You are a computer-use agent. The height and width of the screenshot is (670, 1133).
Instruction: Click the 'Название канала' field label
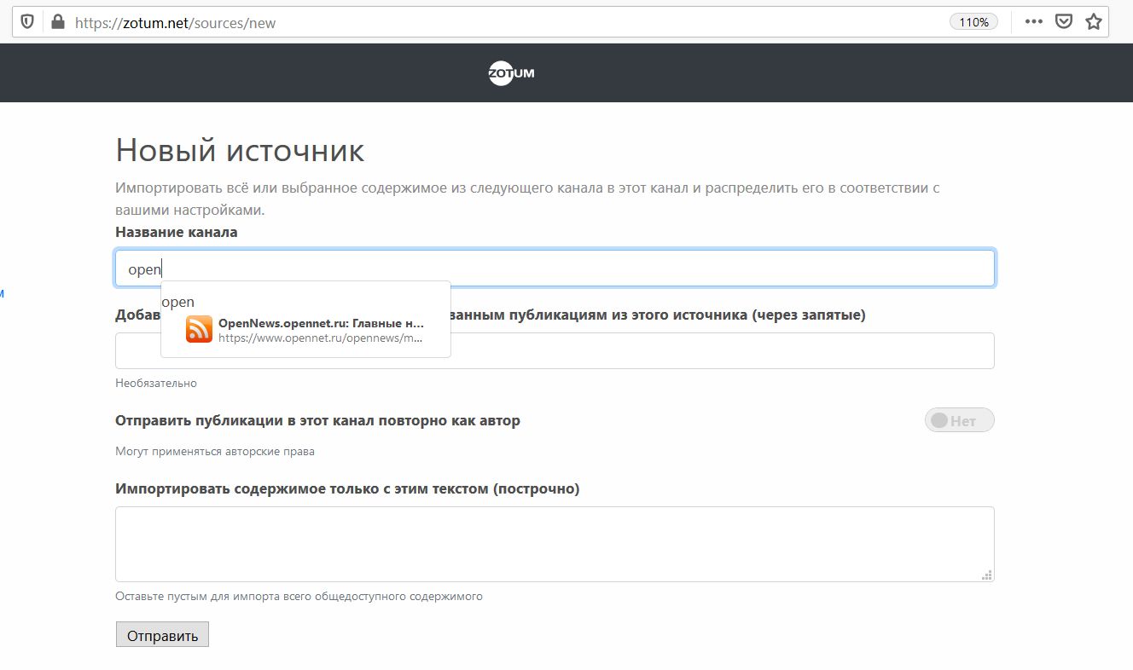click(x=177, y=232)
